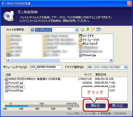The width and height of the screenshot is (133, 117).
Task: Sort the list by 名前 column header
Action: point(33,74)
